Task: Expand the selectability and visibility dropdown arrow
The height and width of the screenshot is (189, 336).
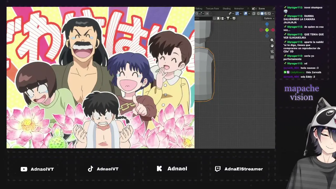Action: (233, 13)
